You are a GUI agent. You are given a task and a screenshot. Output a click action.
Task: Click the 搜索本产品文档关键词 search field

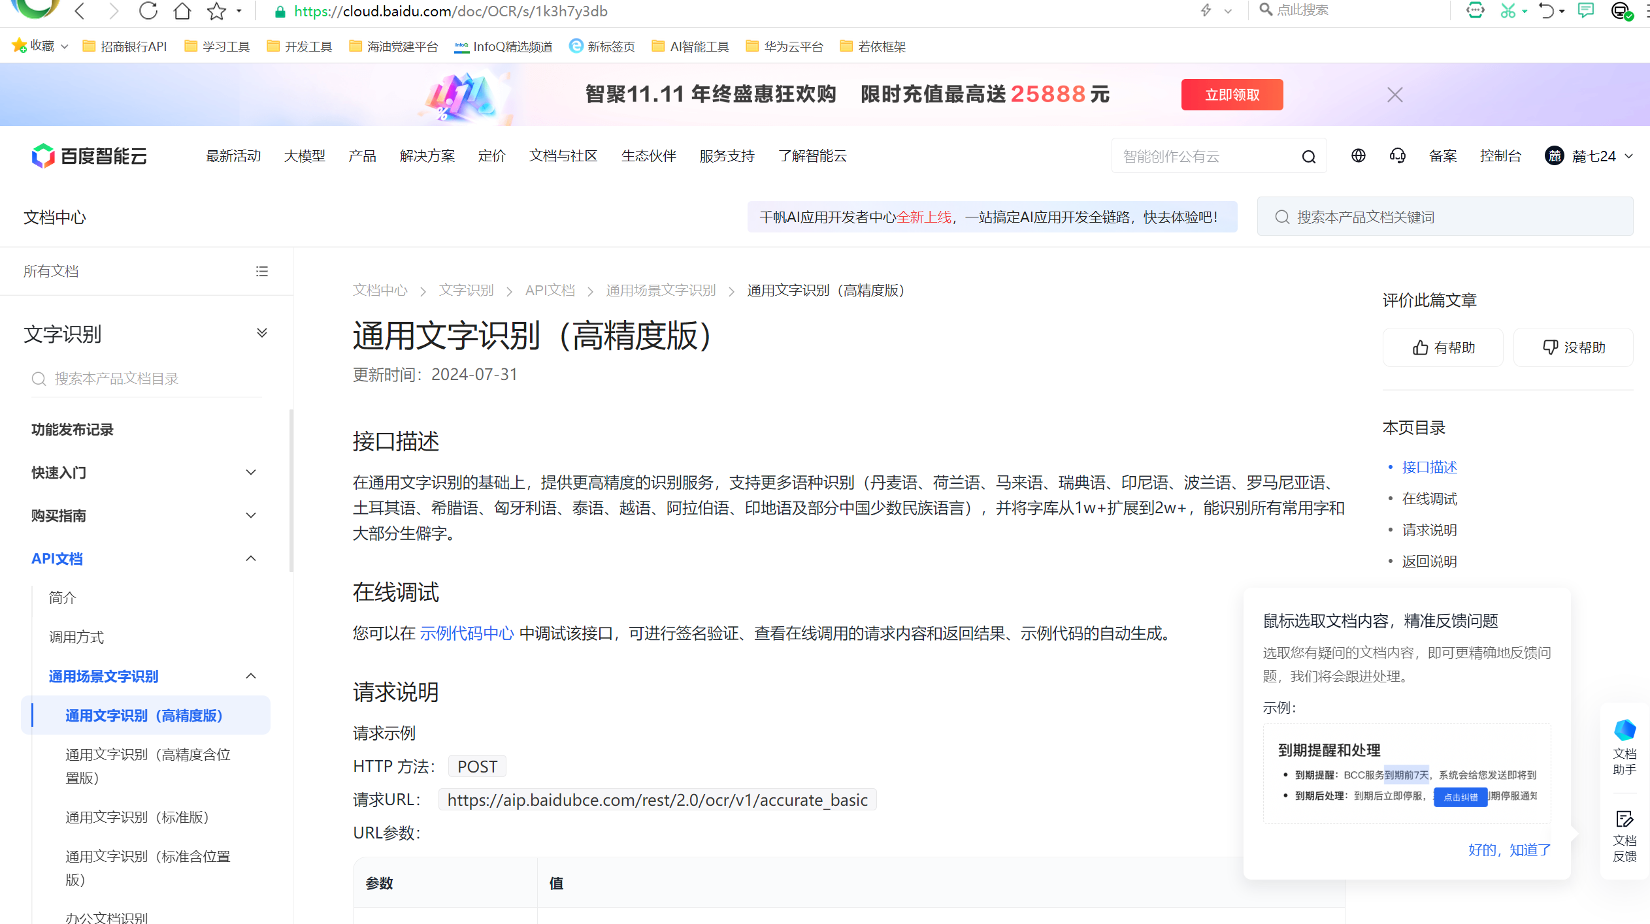tap(1444, 217)
